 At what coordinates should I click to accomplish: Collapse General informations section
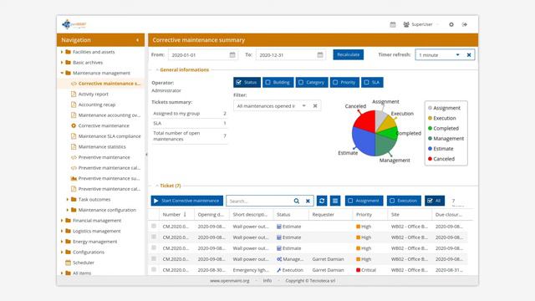pyautogui.click(x=157, y=69)
